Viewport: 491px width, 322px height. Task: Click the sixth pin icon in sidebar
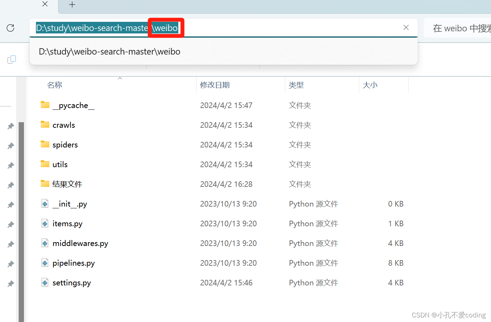pyautogui.click(x=11, y=225)
